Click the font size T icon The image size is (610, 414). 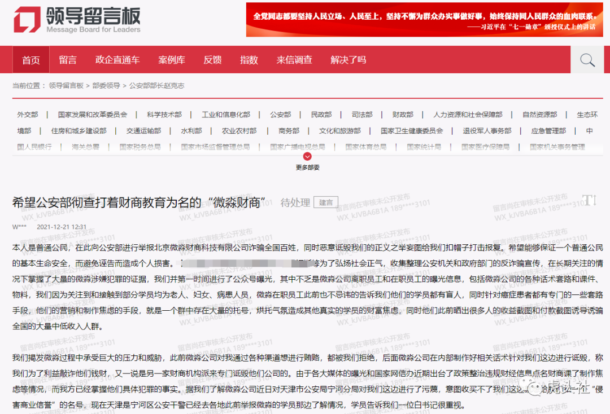pyautogui.click(x=589, y=200)
